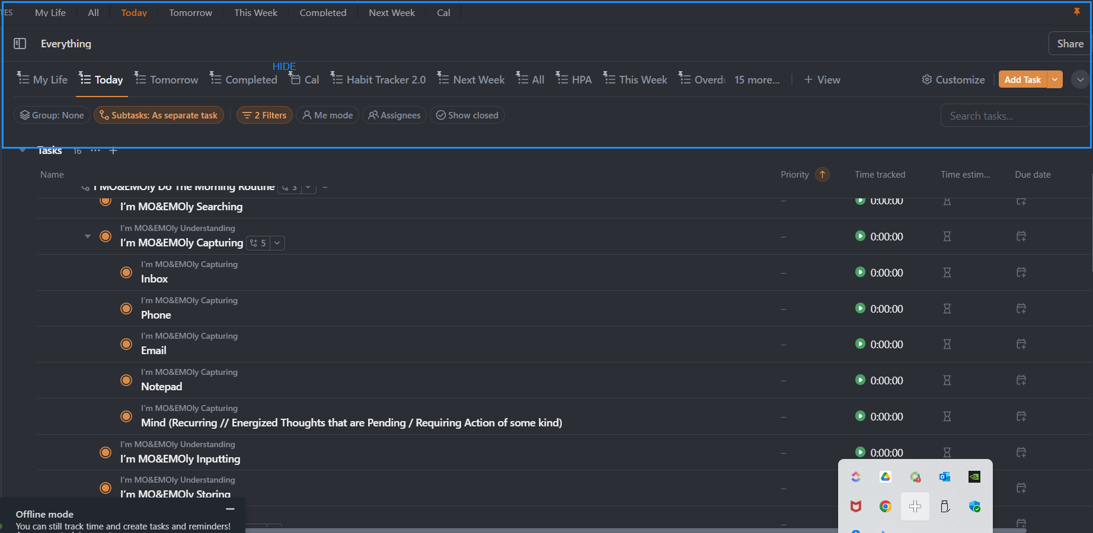This screenshot has height=533, width=1093.
Task: Toggle the Show closed option
Action: [x=467, y=115]
